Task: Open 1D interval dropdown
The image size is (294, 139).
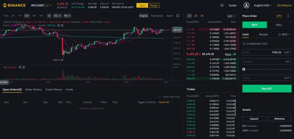Action: coord(27,16)
